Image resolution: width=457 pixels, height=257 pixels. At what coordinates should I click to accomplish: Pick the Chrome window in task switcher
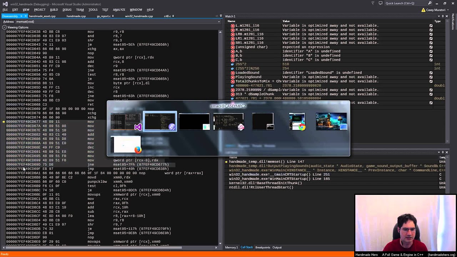[x=297, y=121]
